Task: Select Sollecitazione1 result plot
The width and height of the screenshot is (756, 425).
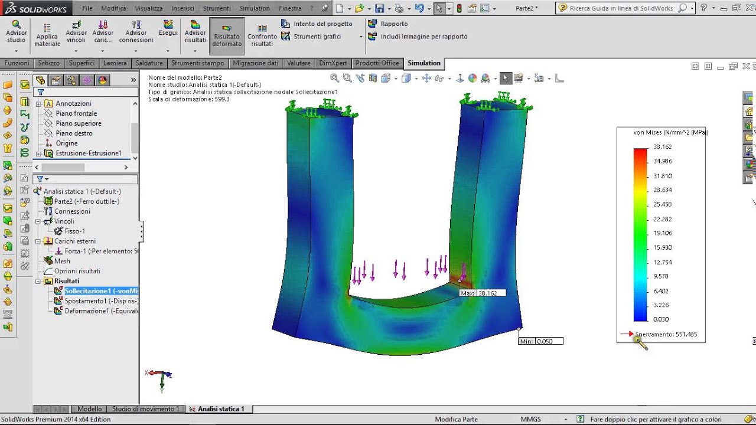Action: 95,291
